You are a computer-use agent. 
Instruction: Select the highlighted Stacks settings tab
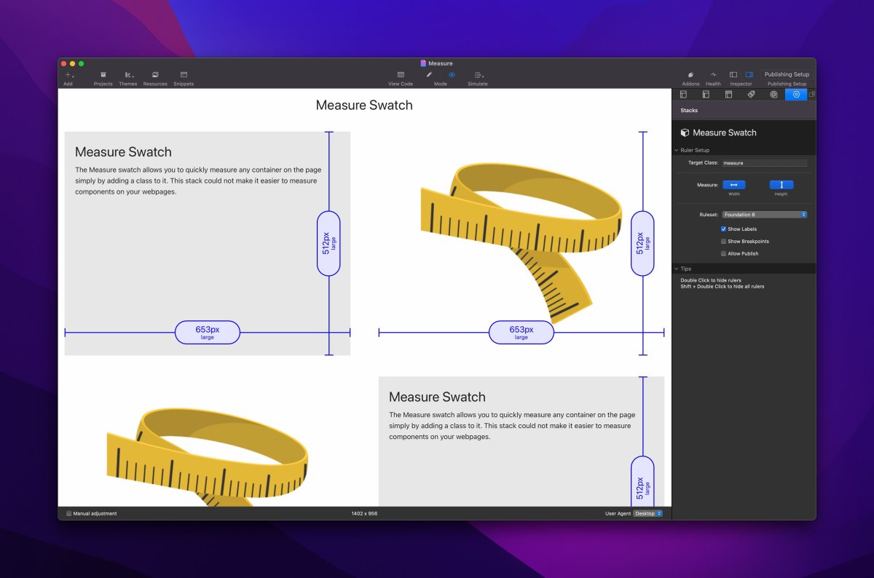coord(796,94)
